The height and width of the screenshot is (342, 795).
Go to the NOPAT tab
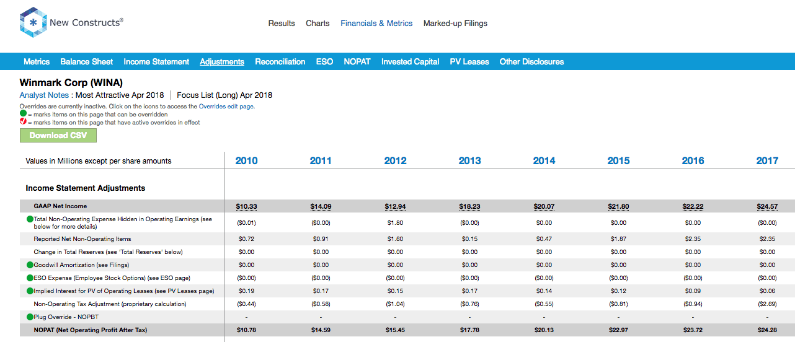[357, 62]
